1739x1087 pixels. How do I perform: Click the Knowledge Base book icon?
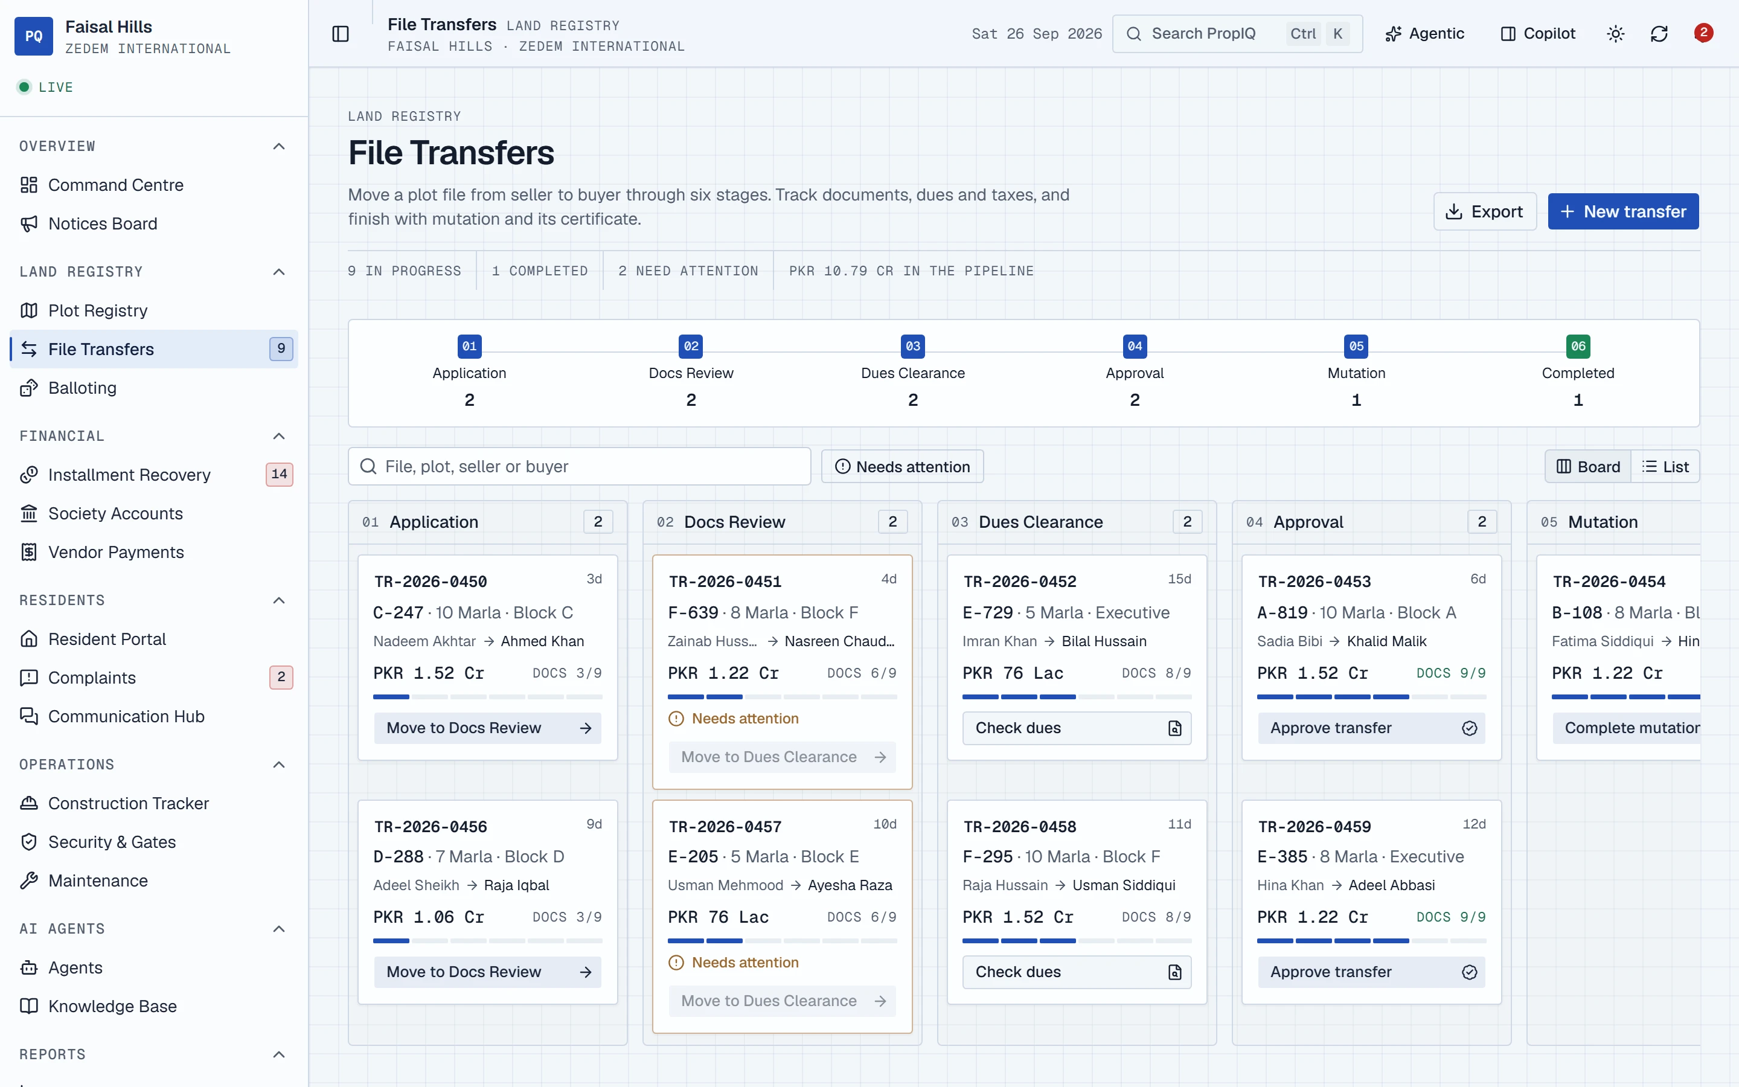(x=29, y=1007)
